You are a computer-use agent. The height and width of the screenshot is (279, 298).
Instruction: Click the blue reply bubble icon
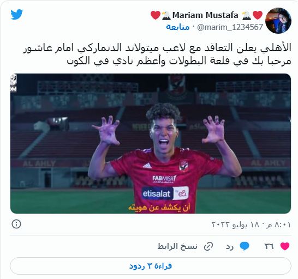pyautogui.click(x=244, y=246)
